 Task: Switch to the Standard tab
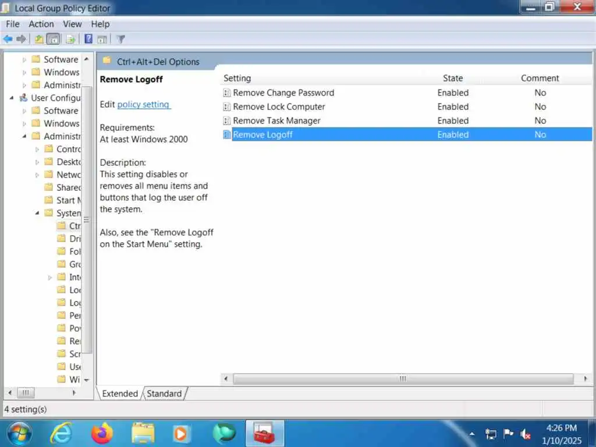(164, 393)
